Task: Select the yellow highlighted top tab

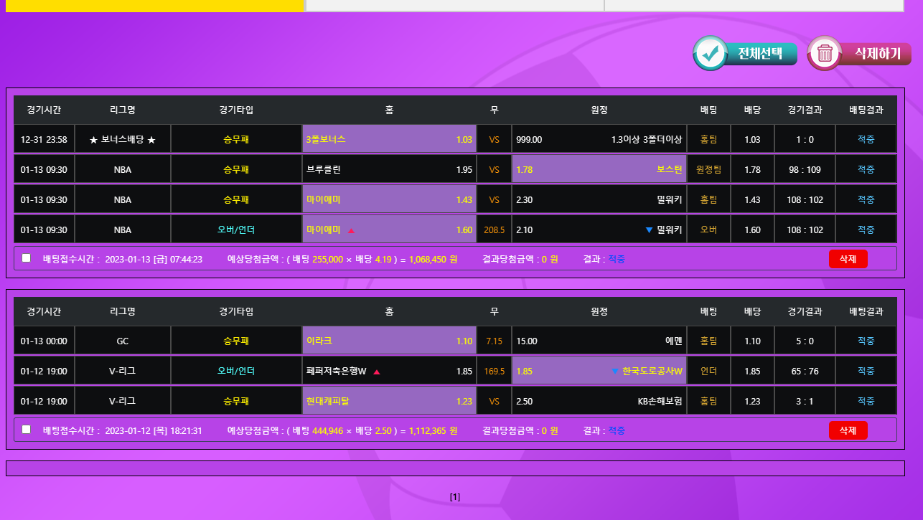Action: point(155,5)
